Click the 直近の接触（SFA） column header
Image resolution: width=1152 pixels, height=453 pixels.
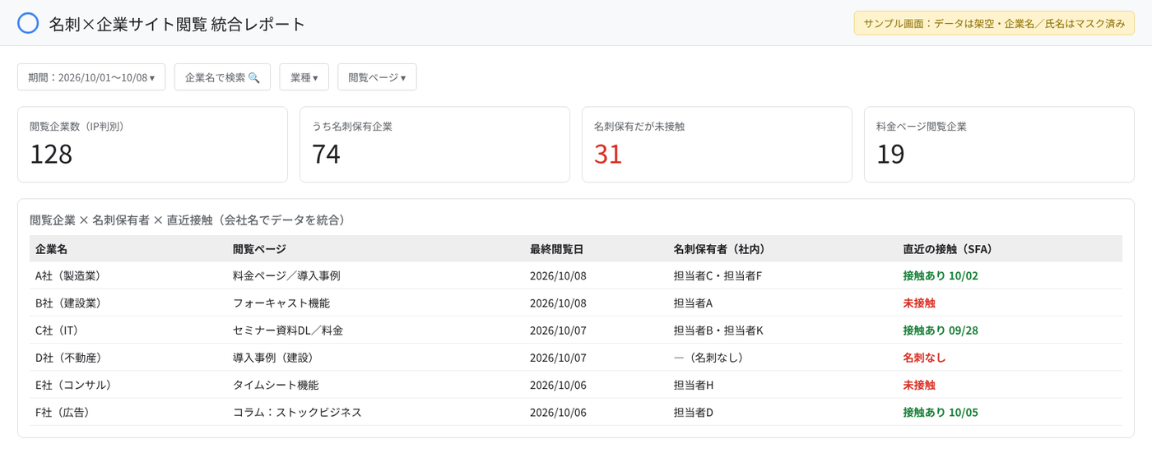click(948, 249)
